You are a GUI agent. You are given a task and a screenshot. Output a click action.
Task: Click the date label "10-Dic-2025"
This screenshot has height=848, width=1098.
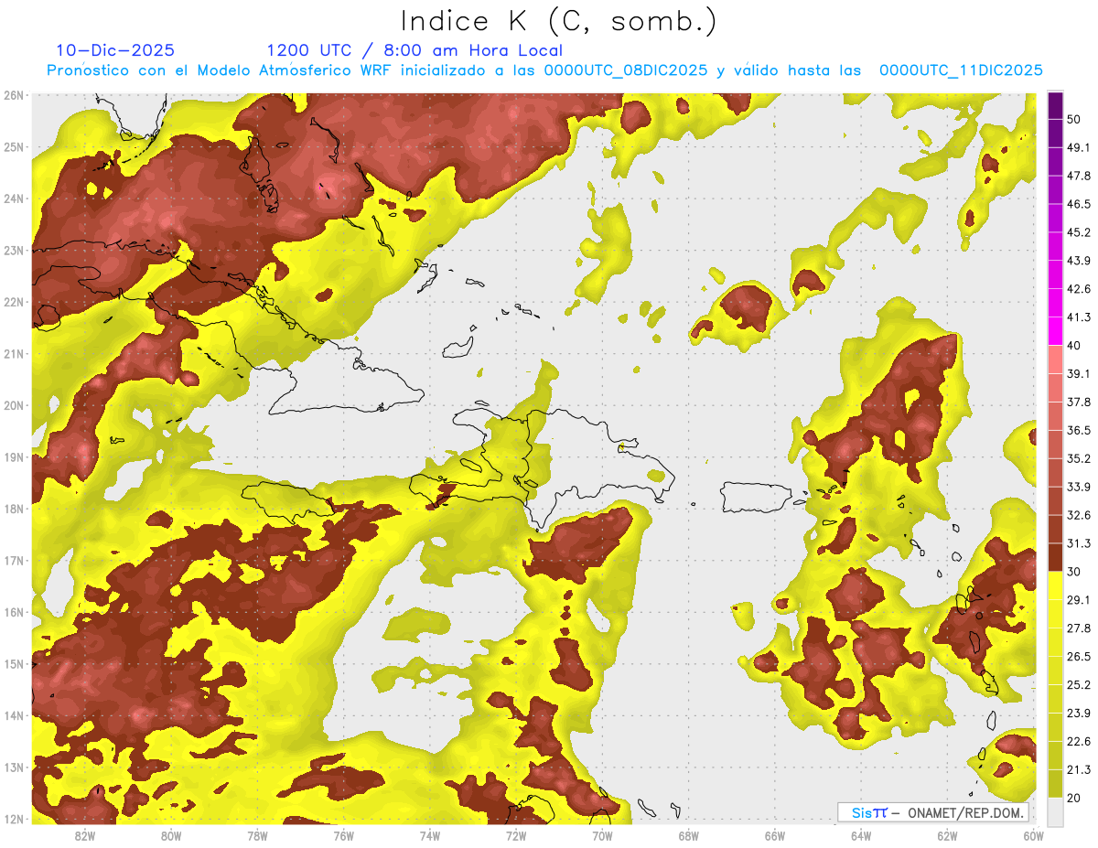[x=115, y=50]
